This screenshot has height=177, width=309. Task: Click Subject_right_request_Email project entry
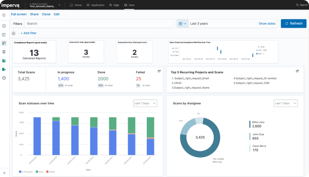190,78
